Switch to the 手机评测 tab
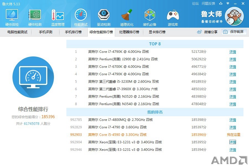The height and width of the screenshot is (166, 249). tap(46, 32)
